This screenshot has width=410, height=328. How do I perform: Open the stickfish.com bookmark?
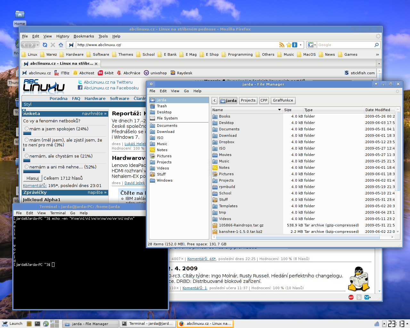(359, 73)
